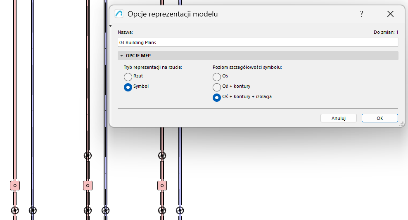
Task: Select the Rzut radio button
Action: tap(128, 77)
